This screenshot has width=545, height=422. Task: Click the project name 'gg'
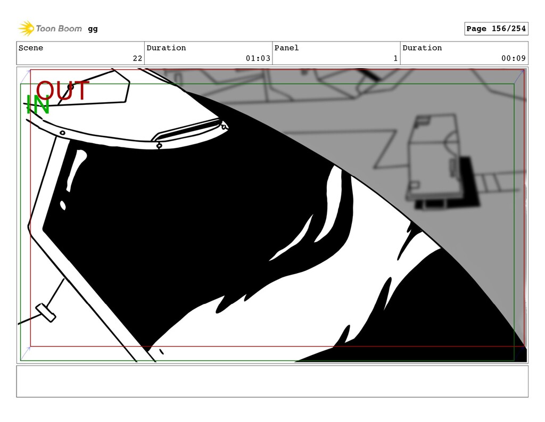pos(93,29)
